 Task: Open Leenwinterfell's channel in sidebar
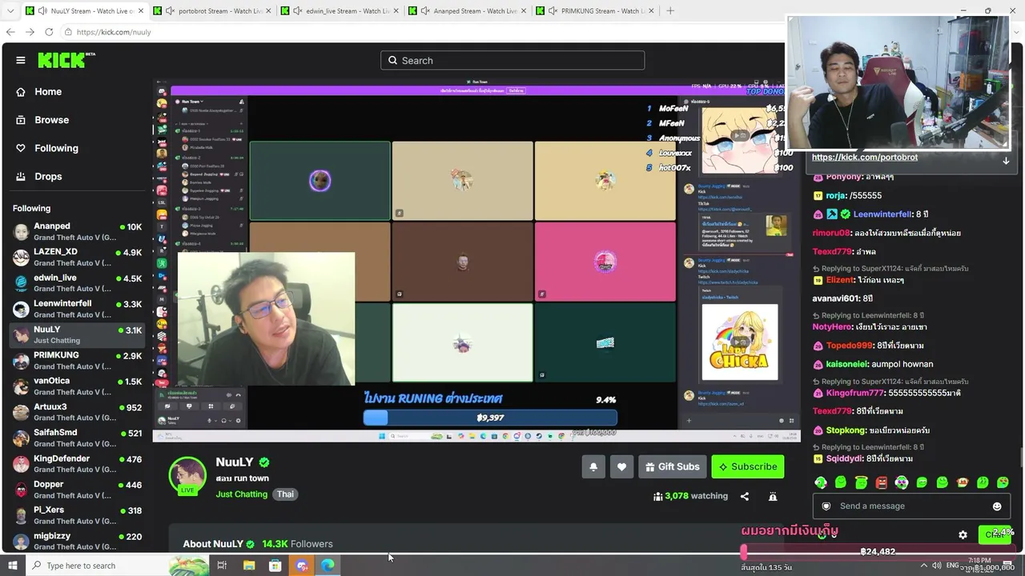[78, 309]
